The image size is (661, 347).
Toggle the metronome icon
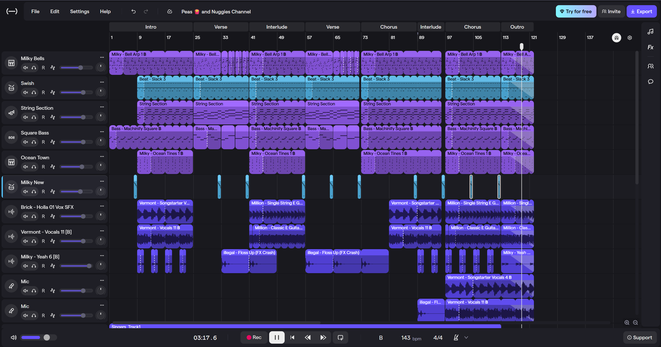tap(456, 337)
